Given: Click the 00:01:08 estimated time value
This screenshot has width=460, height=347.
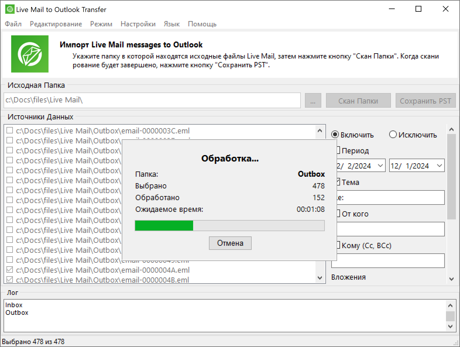Looking at the screenshot, I should tap(310, 209).
